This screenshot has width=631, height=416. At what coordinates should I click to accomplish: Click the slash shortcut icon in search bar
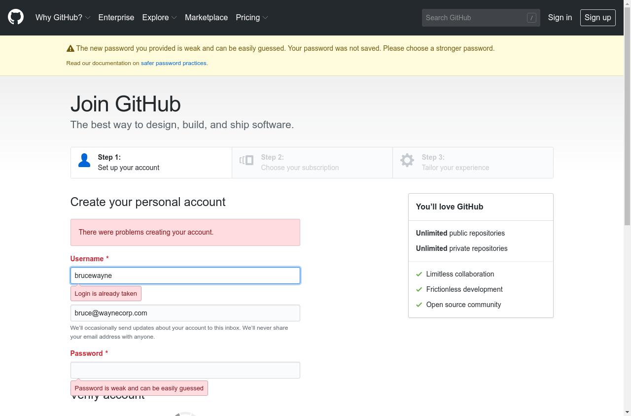[531, 17]
